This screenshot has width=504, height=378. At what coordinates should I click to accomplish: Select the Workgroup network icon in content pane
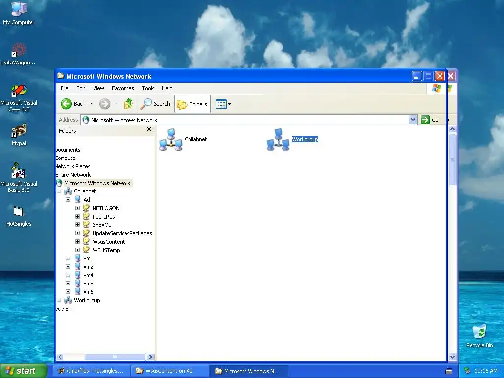(278, 139)
